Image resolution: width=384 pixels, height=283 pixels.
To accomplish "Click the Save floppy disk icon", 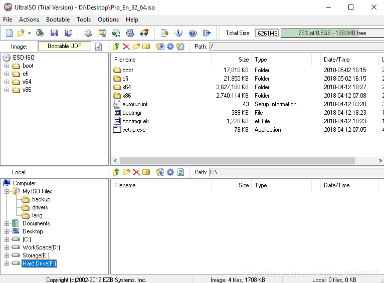I will (54, 33).
